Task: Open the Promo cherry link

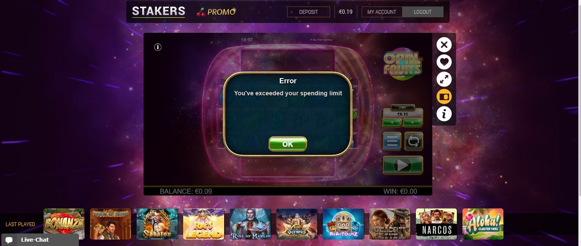Action: [216, 12]
